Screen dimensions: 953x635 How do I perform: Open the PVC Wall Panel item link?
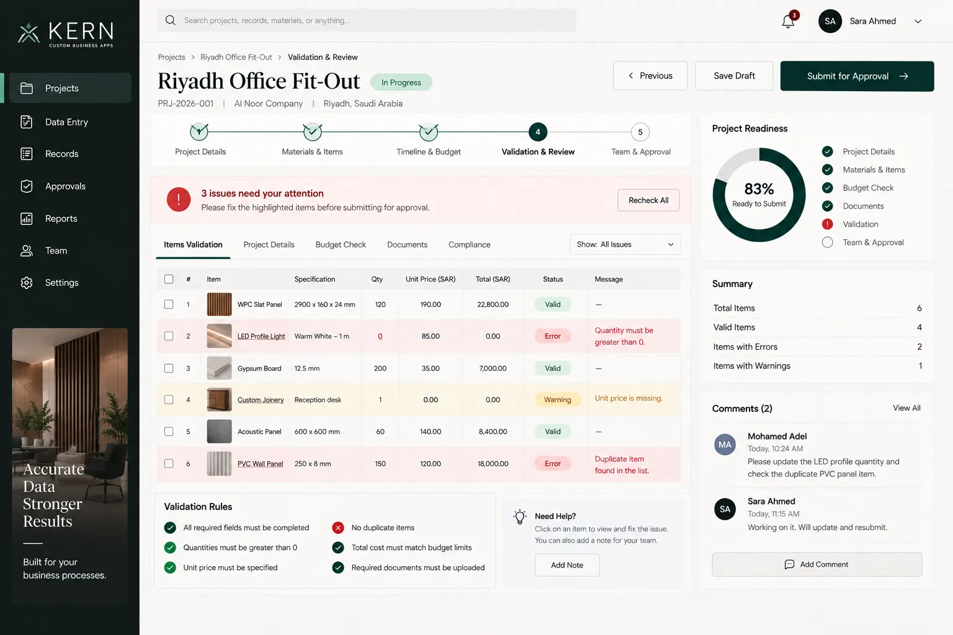(x=260, y=464)
